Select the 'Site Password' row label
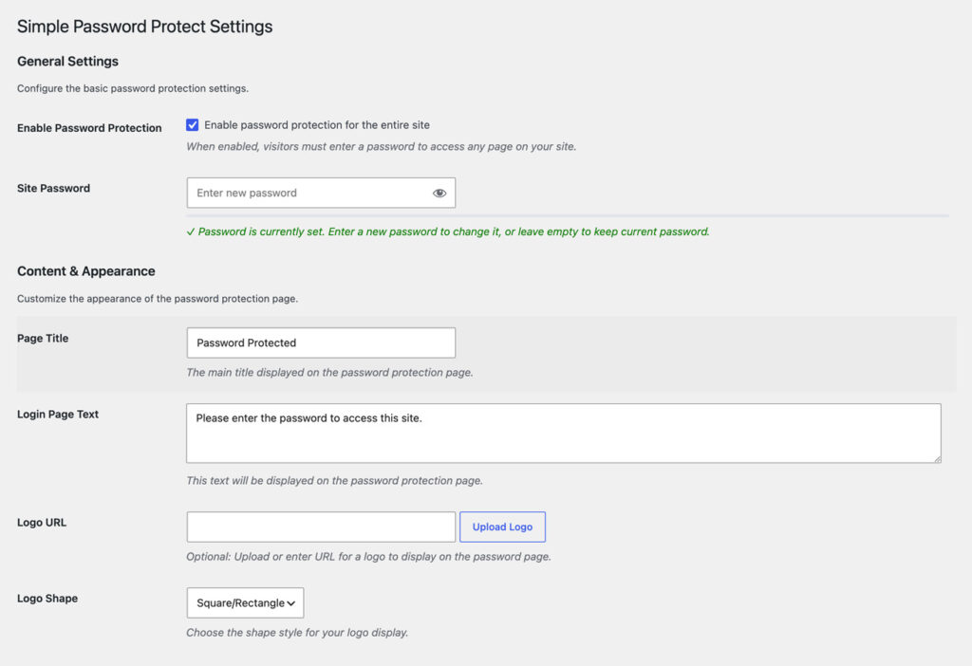 point(53,189)
